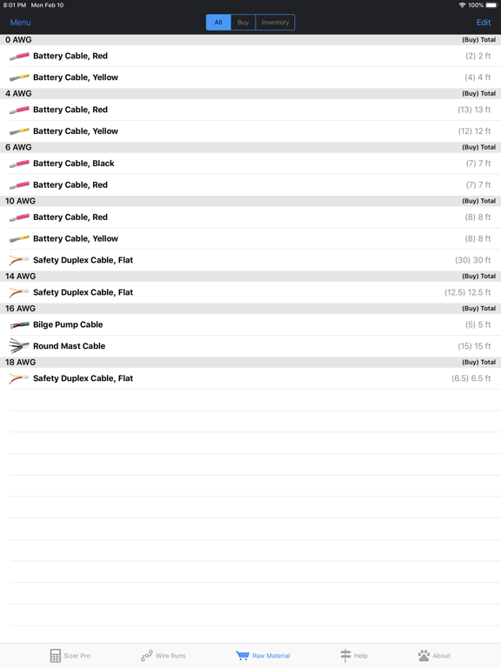This screenshot has height=668, width=501.
Task: Select the Round Mast Cable row
Action: coord(250,346)
